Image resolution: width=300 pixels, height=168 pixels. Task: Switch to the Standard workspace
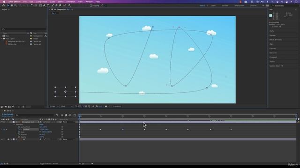coord(225,6)
